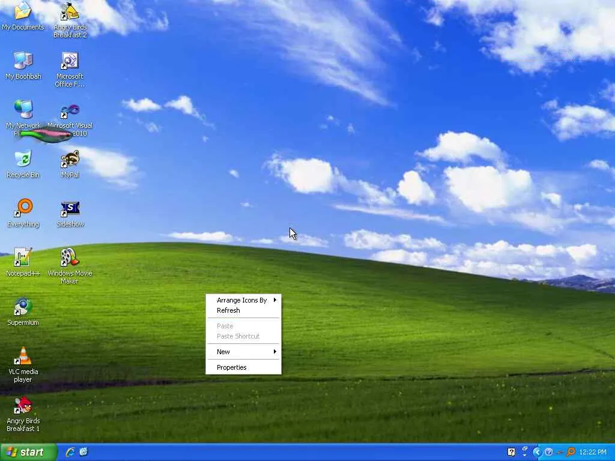Expand hidden tray icons with the arrow
The image size is (615, 461).
click(536, 452)
